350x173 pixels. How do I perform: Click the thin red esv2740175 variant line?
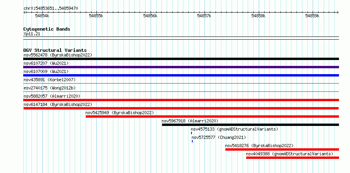tap(181, 91)
